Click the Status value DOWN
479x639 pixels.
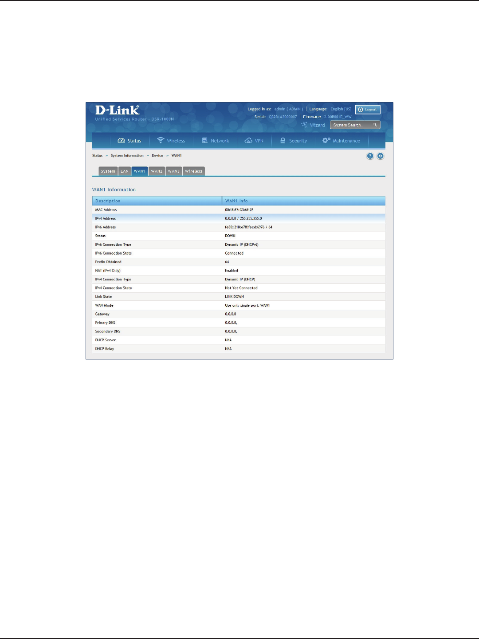[x=230, y=236]
